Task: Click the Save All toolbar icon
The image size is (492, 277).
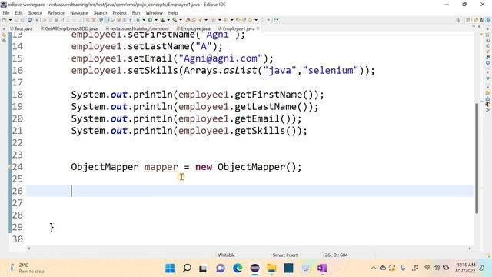Action: pyautogui.click(x=22, y=20)
